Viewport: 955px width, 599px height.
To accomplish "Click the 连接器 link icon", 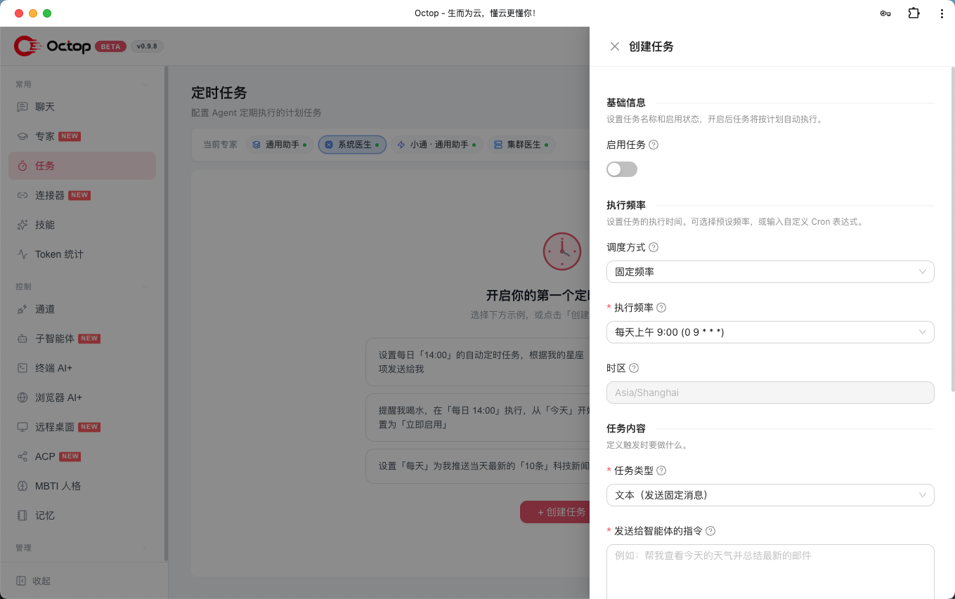I will click(x=22, y=195).
